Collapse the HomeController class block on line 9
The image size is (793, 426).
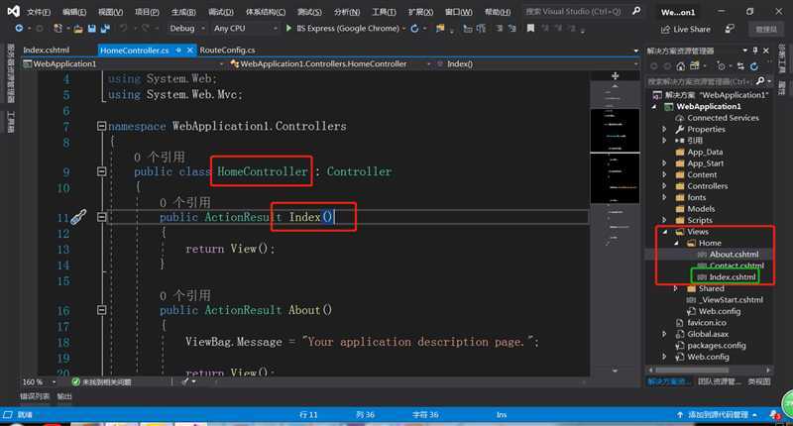(x=102, y=171)
